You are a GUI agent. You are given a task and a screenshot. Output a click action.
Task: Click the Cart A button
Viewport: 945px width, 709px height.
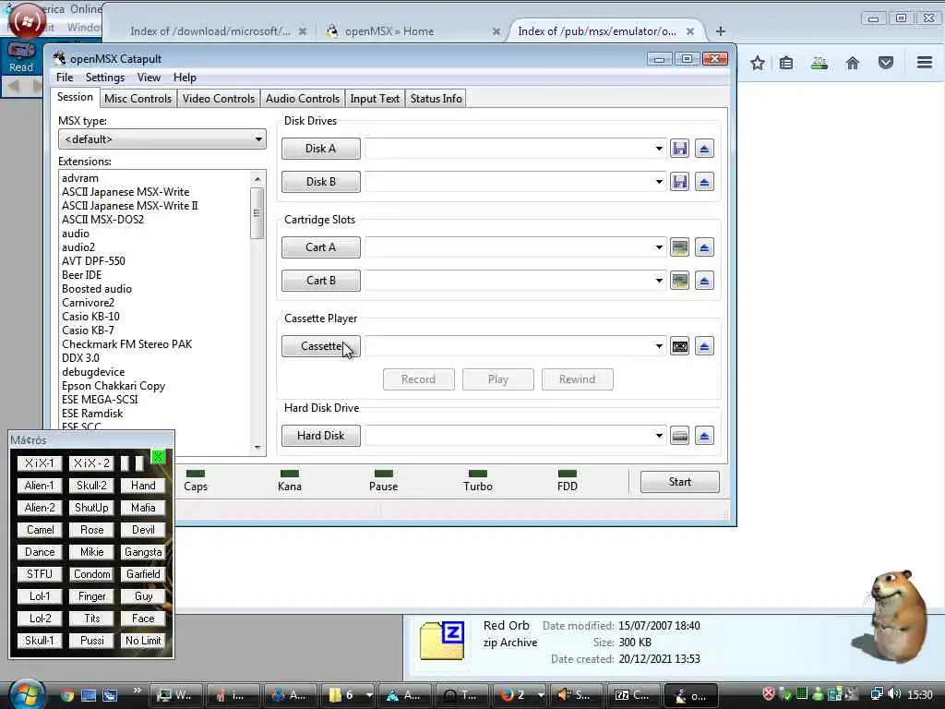point(320,247)
